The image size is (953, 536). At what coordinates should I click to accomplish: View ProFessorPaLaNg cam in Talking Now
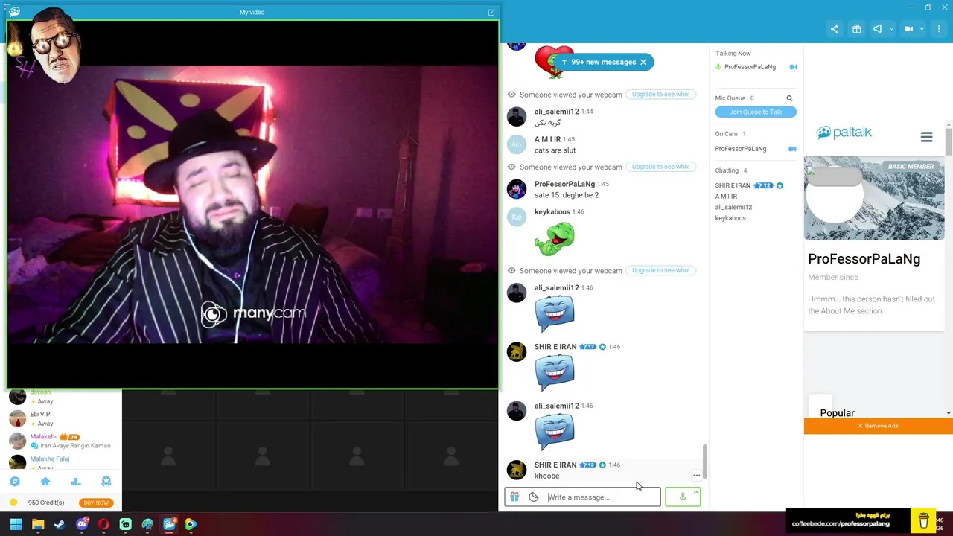click(793, 67)
